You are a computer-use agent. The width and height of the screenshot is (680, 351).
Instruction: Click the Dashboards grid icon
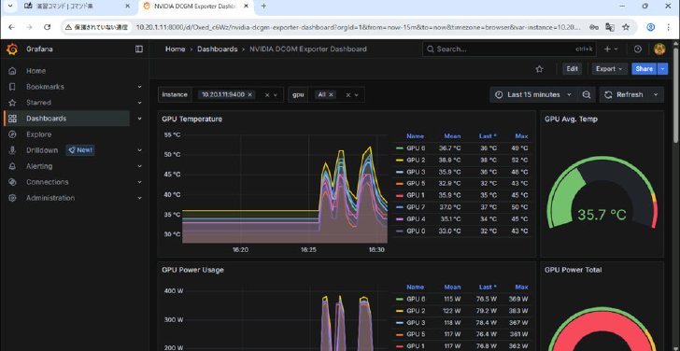coord(12,119)
